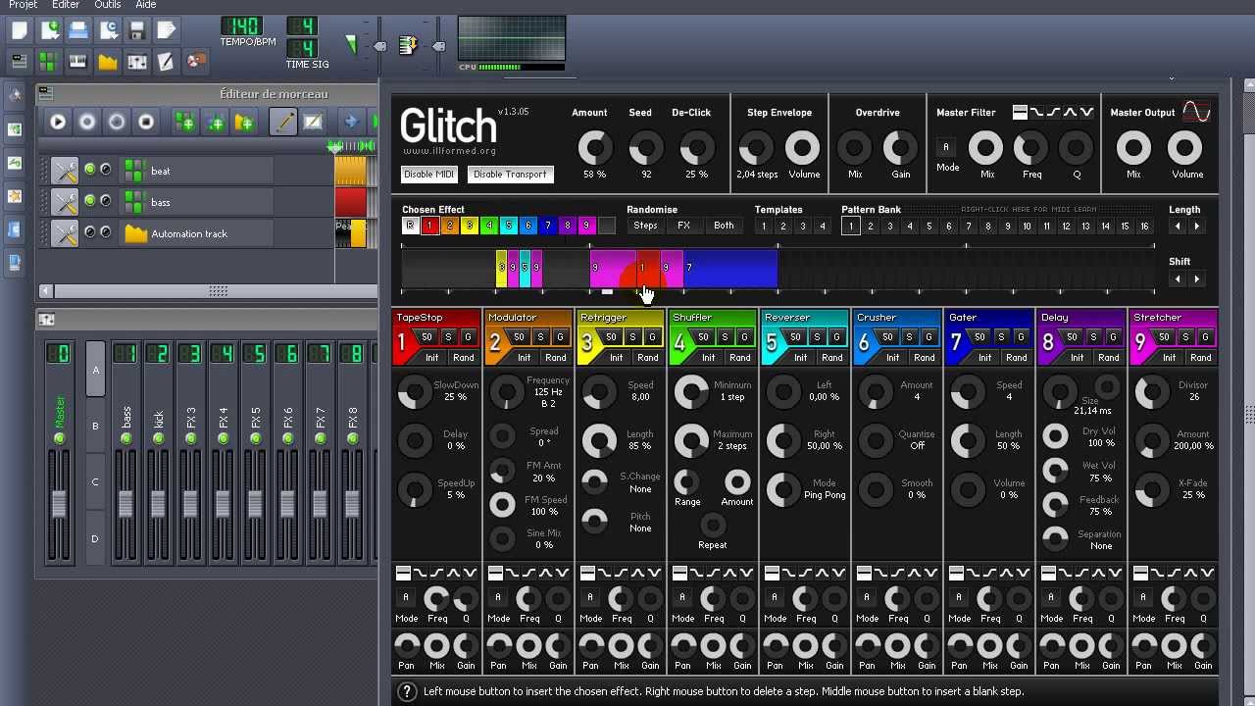The width and height of the screenshot is (1255, 706).
Task: Toggle mute on Automation track
Action: tap(90, 232)
